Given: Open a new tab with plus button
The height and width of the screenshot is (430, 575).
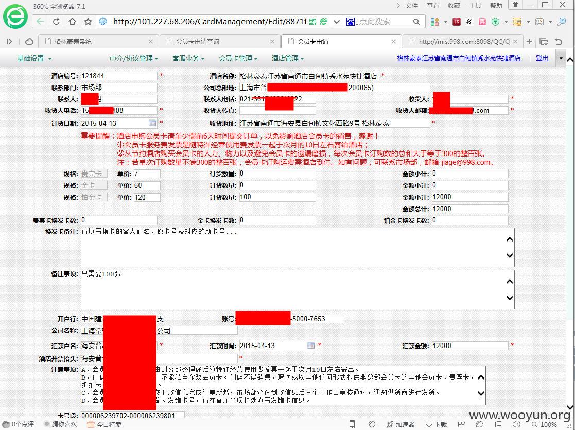Looking at the screenshot, I should [x=529, y=41].
